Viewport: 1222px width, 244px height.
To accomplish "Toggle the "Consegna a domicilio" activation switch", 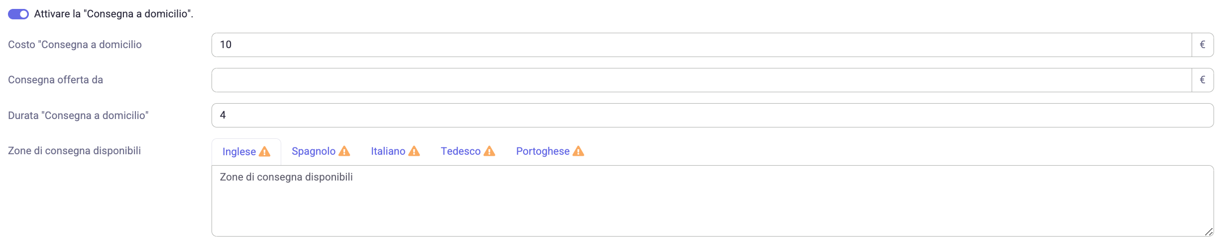I will point(18,14).
